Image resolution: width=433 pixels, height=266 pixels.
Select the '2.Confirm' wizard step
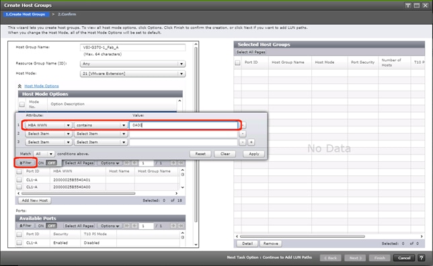tap(67, 14)
